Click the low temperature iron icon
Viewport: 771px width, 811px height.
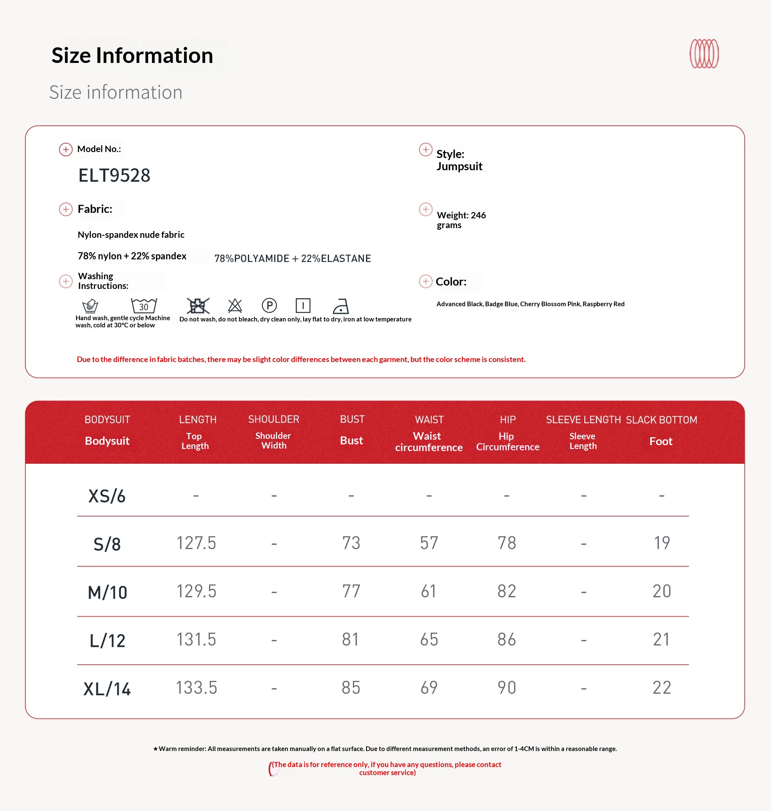(340, 306)
